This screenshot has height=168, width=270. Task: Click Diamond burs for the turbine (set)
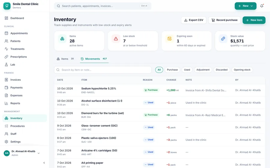[x=103, y=113]
